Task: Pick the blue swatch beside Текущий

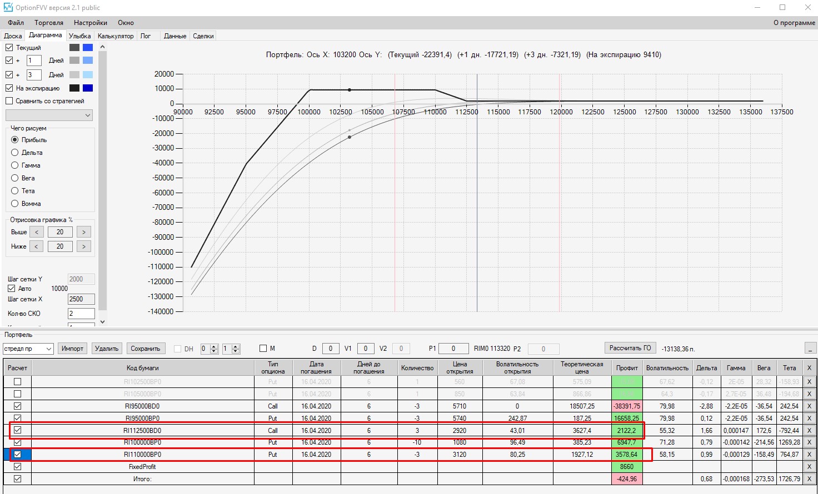Action: (x=88, y=48)
